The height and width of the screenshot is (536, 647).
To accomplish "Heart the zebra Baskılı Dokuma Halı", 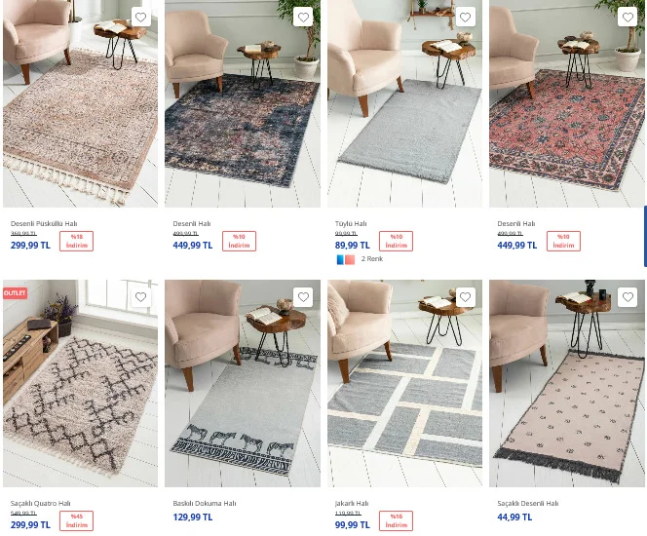I will 303,297.
